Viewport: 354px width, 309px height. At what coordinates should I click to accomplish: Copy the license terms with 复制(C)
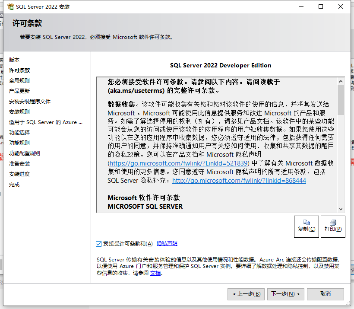coord(307,226)
